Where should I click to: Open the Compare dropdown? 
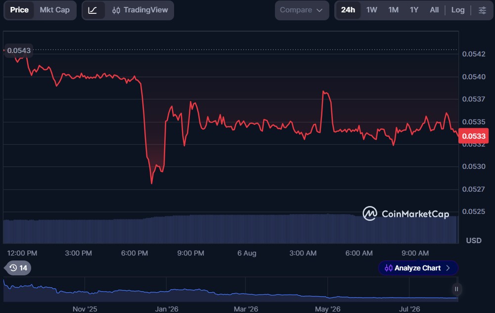click(x=302, y=10)
